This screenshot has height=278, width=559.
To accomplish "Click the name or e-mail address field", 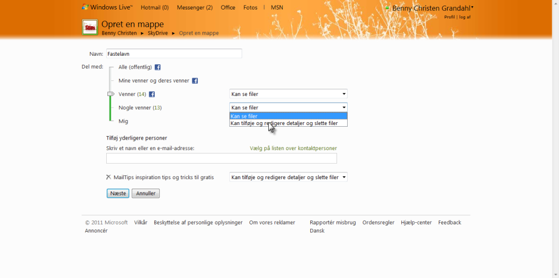I will tap(221, 159).
